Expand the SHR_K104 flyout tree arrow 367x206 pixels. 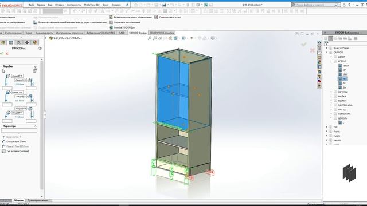pyautogui.click(x=46, y=38)
